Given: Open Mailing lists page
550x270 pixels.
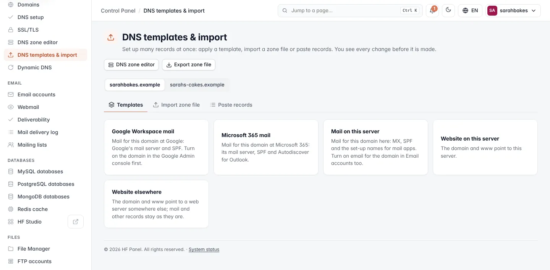Looking at the screenshot, I should (45, 145).
